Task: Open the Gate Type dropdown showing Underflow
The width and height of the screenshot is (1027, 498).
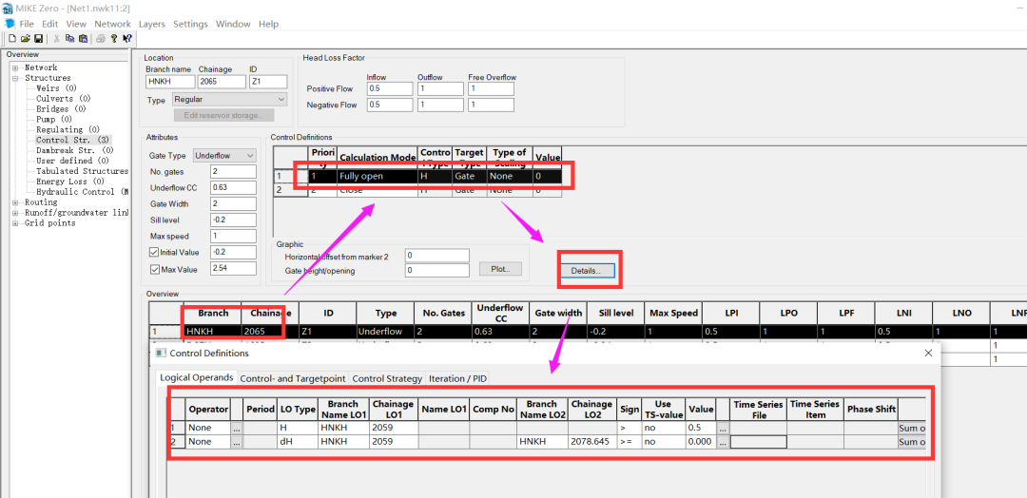Action: (x=224, y=155)
